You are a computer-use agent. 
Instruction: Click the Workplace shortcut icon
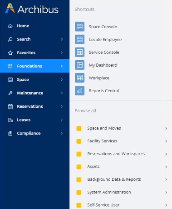click(x=79, y=78)
